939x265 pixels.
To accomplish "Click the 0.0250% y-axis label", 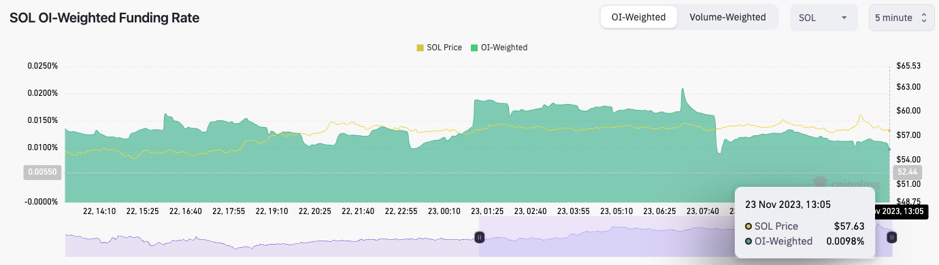I will [42, 66].
